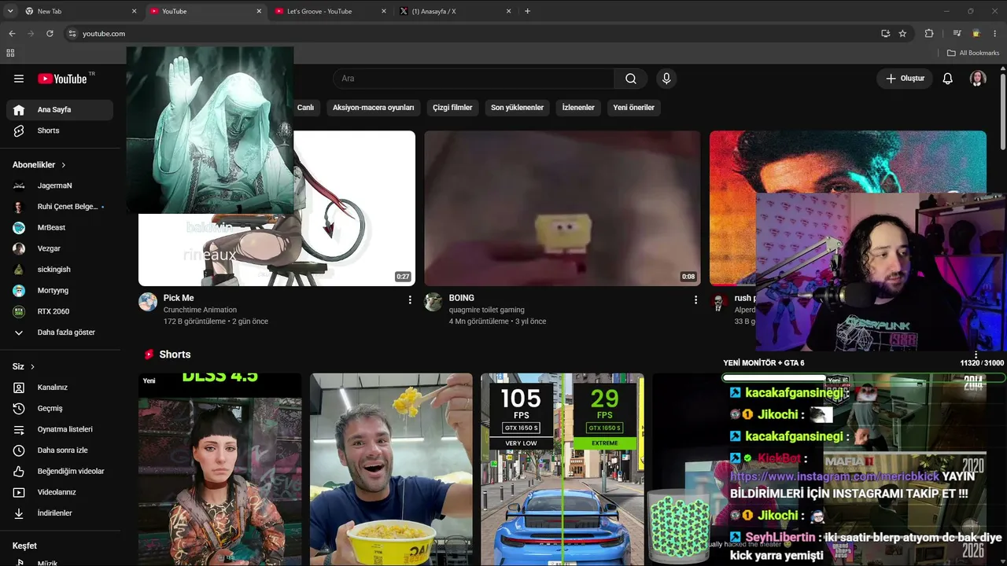Select the Çizgi filmler filter chip
The height and width of the screenshot is (566, 1007).
[452, 107]
